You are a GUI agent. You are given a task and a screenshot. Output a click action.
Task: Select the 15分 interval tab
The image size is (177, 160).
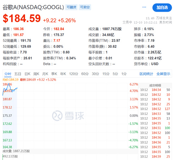106,74
